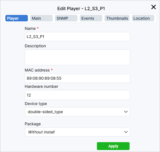Click the 'Package' label
160x152 pixels.
pos(33,124)
